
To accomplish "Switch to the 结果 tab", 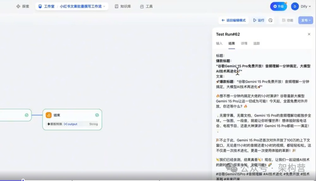I will pos(232,43).
